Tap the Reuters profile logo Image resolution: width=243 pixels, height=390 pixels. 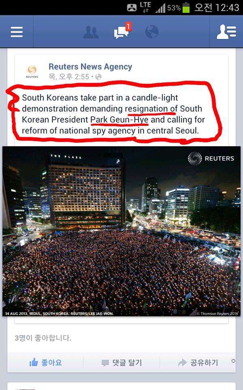coord(32,71)
